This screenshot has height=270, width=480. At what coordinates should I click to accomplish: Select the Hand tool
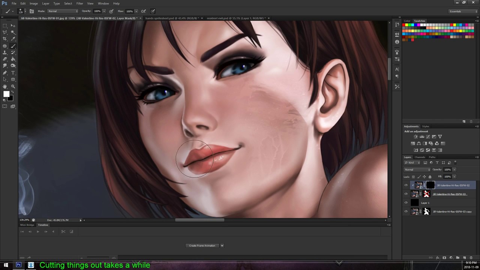5,86
